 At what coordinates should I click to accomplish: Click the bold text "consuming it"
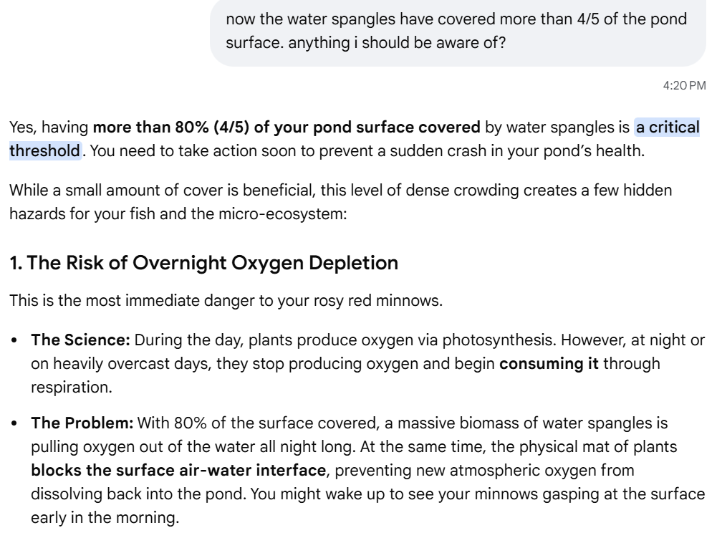[549, 364]
